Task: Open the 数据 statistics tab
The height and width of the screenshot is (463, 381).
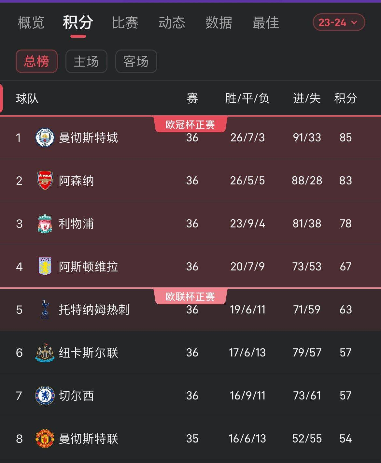Action: point(219,23)
